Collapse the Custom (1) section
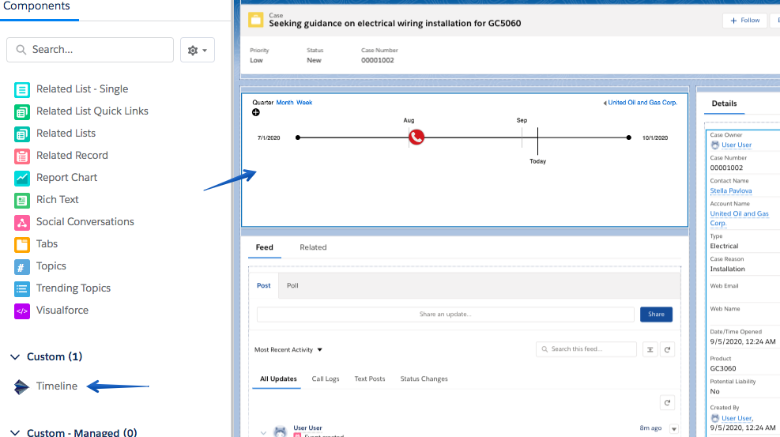The width and height of the screenshot is (780, 437). pos(15,357)
